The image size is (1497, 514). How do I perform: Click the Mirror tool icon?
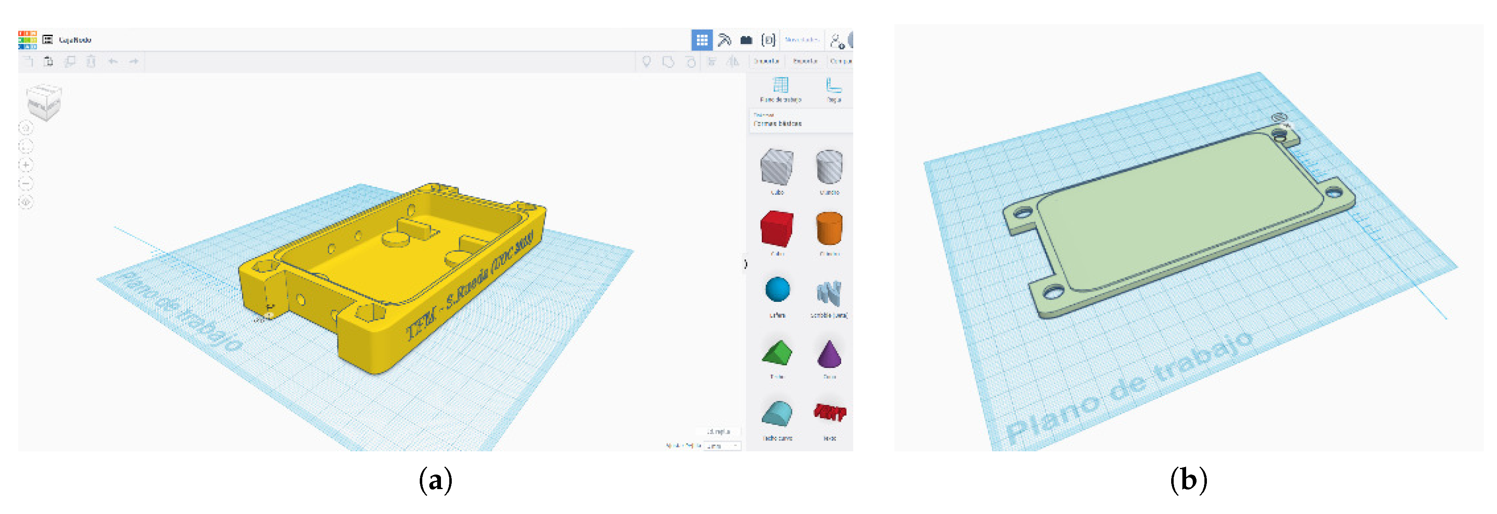733,61
